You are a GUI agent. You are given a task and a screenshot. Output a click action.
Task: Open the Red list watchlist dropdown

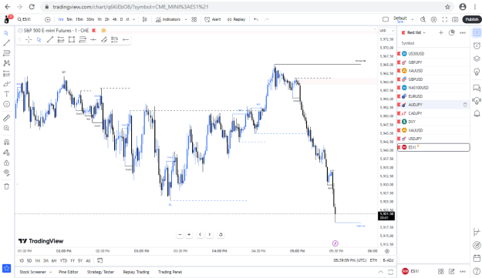(x=416, y=32)
